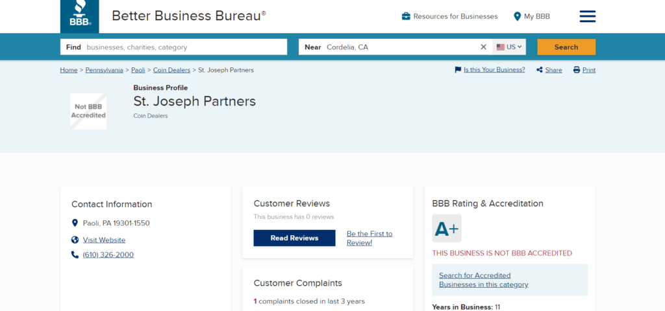Open the Visit Website link
Image resolution: width=665 pixels, height=311 pixels.
click(x=104, y=240)
